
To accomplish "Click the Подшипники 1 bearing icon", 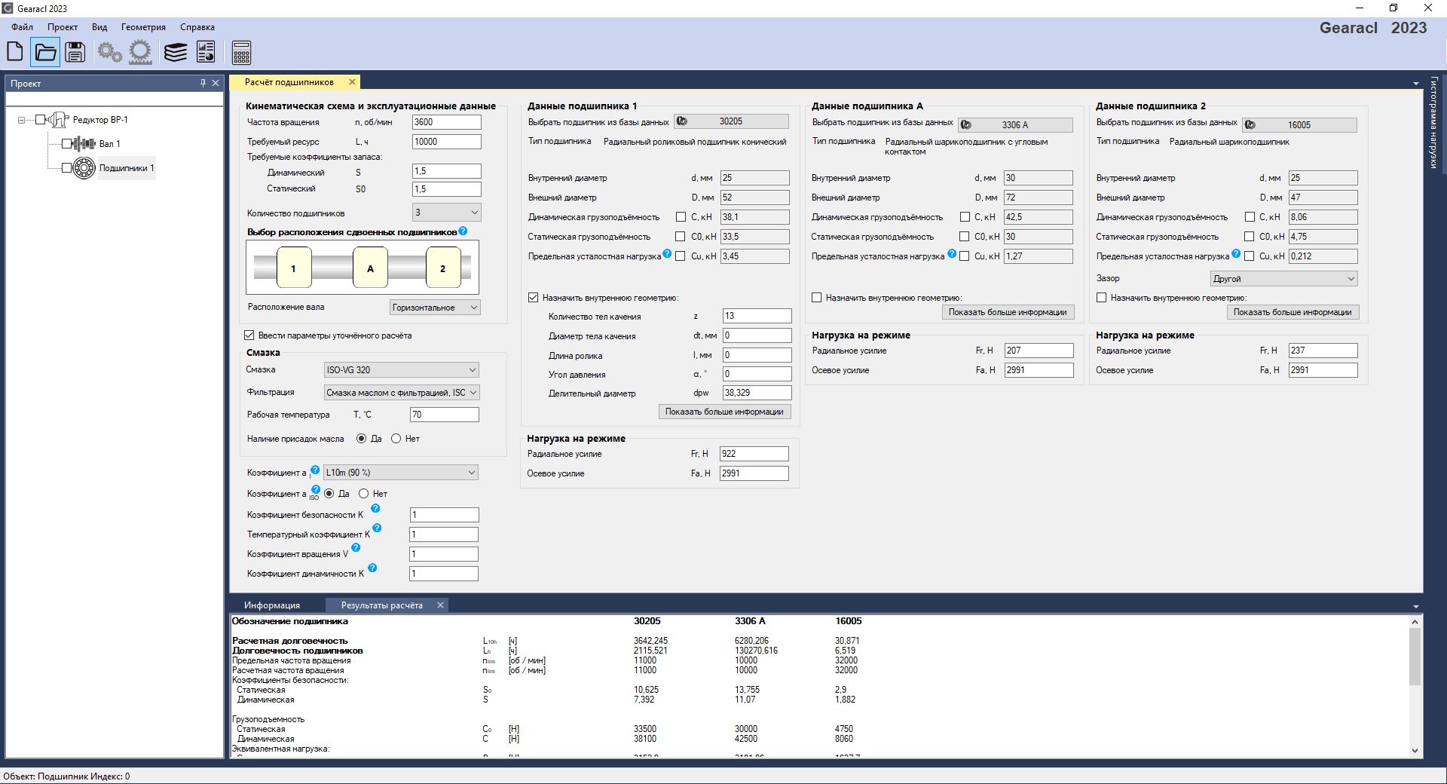I will (x=84, y=168).
